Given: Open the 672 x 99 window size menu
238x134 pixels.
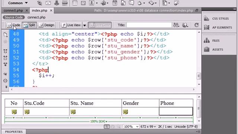Looking at the screenshot, I should (148, 127).
